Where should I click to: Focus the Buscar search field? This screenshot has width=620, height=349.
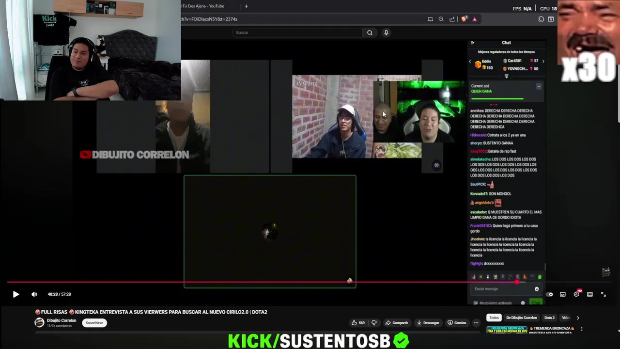tap(297, 32)
